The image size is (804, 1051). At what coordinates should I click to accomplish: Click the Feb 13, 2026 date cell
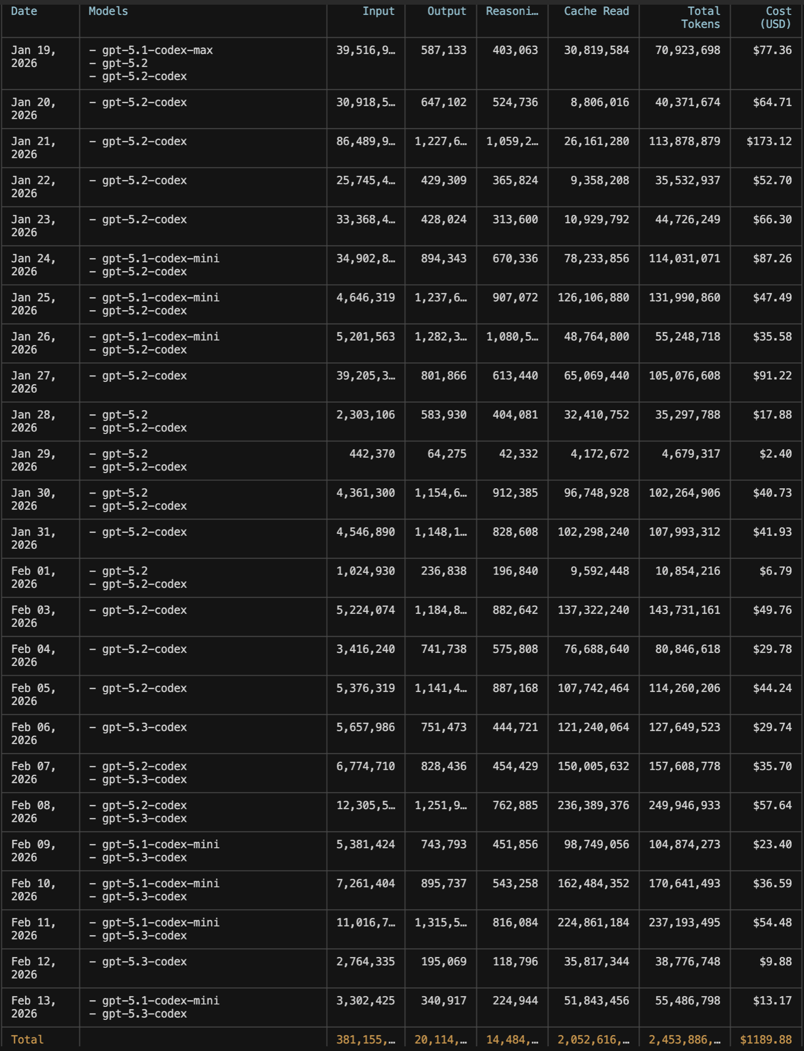33,1007
